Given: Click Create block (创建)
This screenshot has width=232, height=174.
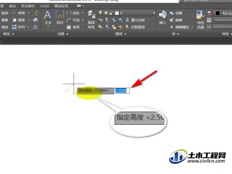Looking at the screenshot, I should (x=176, y=13).
